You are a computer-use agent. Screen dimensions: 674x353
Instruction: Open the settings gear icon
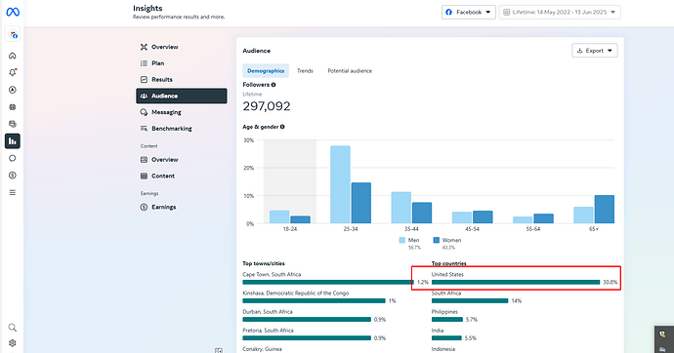(13, 343)
